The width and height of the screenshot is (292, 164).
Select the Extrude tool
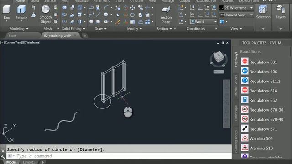[21, 12]
